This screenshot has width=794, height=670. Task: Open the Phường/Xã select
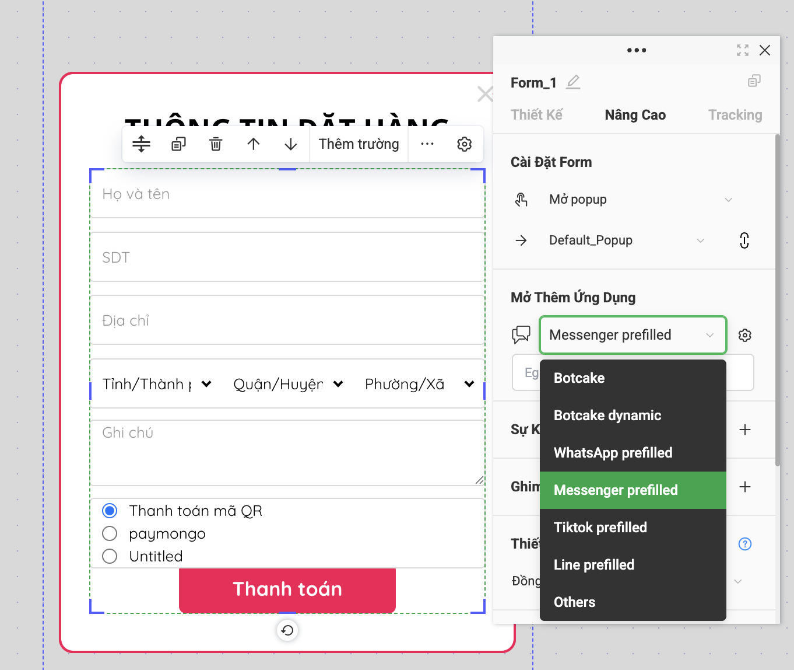[420, 384]
